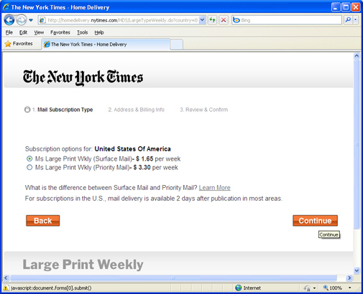Click horizontal scrollbar left arrow

tap(6, 278)
